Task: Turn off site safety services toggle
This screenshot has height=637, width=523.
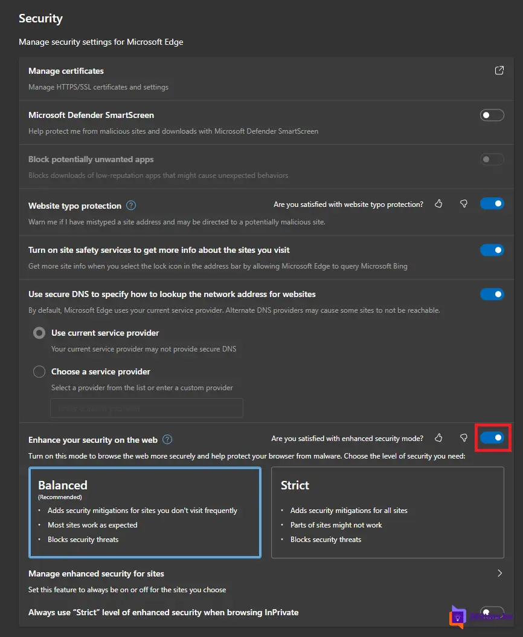Action: point(492,250)
